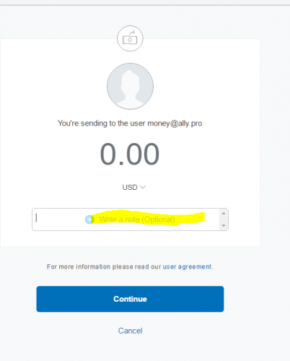Viewport: 290px width, 361px height.
Task: Click the recipient email money@ally.pro
Action: coord(175,123)
